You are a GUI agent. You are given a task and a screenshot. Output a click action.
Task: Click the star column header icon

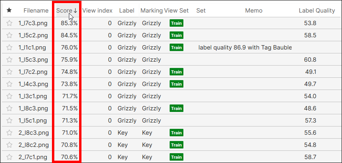point(9,11)
